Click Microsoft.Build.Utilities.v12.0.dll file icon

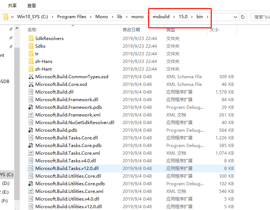point(31,206)
